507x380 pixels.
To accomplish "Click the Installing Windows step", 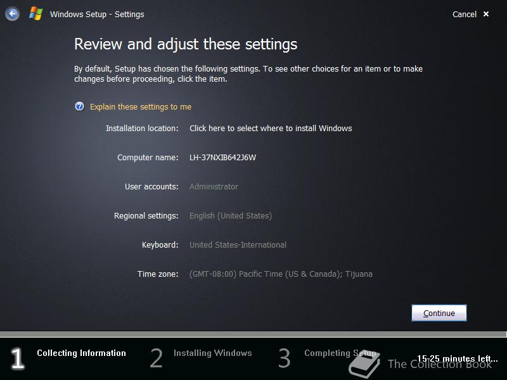I will click(x=213, y=353).
